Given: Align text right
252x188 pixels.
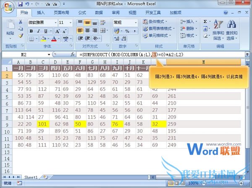Looking at the screenshot, I should (95, 30).
